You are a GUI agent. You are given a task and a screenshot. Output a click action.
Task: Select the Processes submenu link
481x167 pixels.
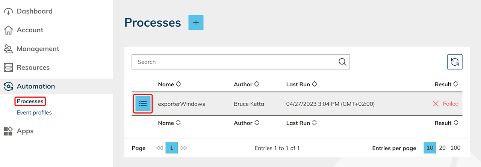[30, 101]
